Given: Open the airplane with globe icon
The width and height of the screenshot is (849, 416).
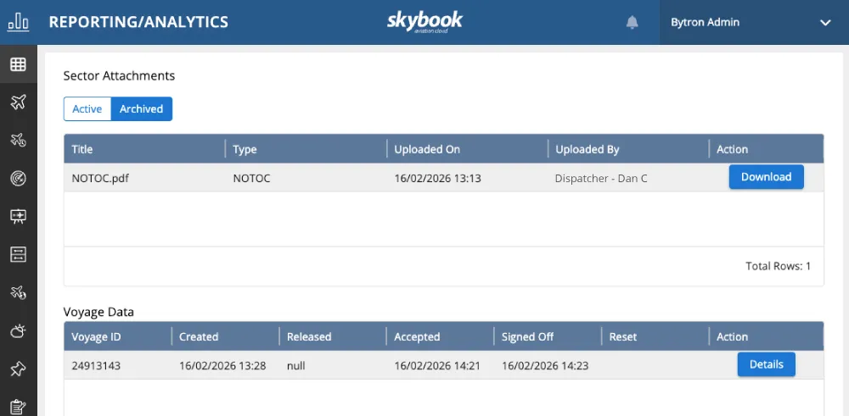Looking at the screenshot, I should tap(19, 293).
